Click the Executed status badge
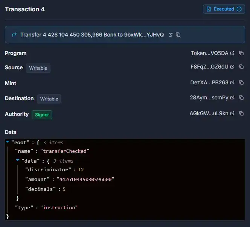Screen dimensions: 250x227 224,9
